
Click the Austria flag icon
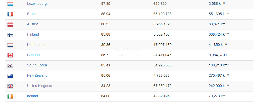click(10, 25)
